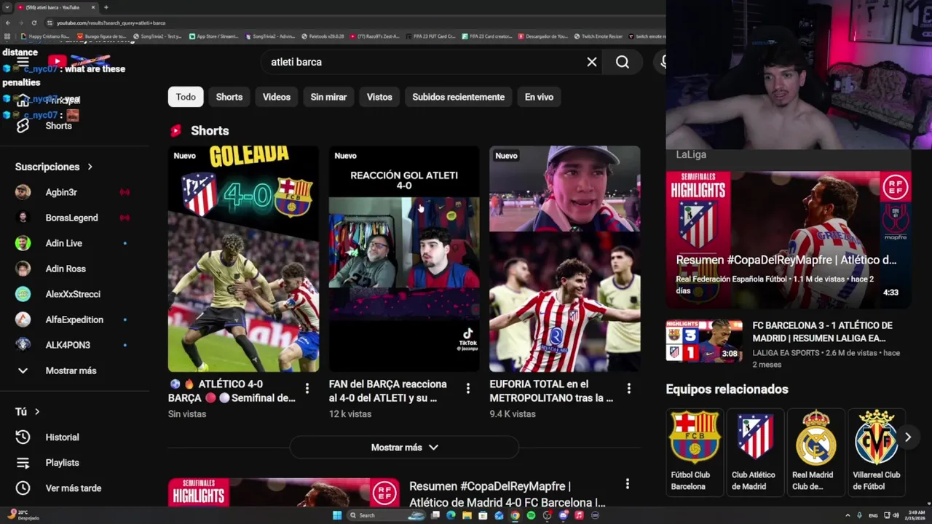Select Villarreal Club de Fútbol team card

[876, 452]
